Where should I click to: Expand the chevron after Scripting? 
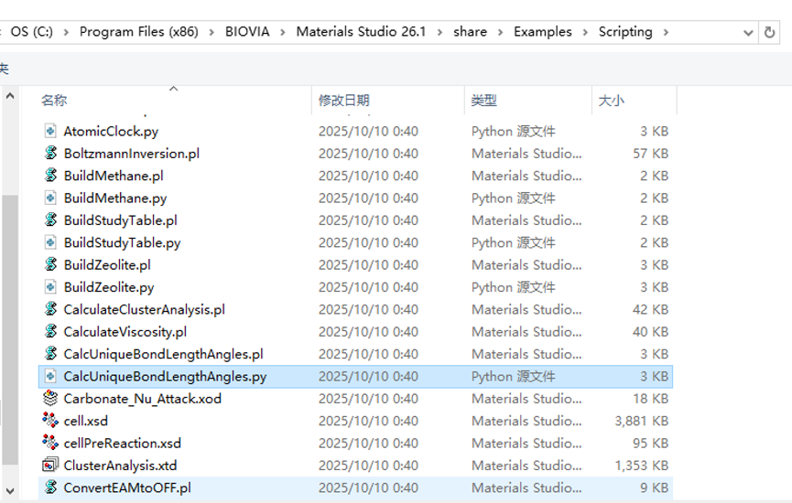(x=667, y=32)
